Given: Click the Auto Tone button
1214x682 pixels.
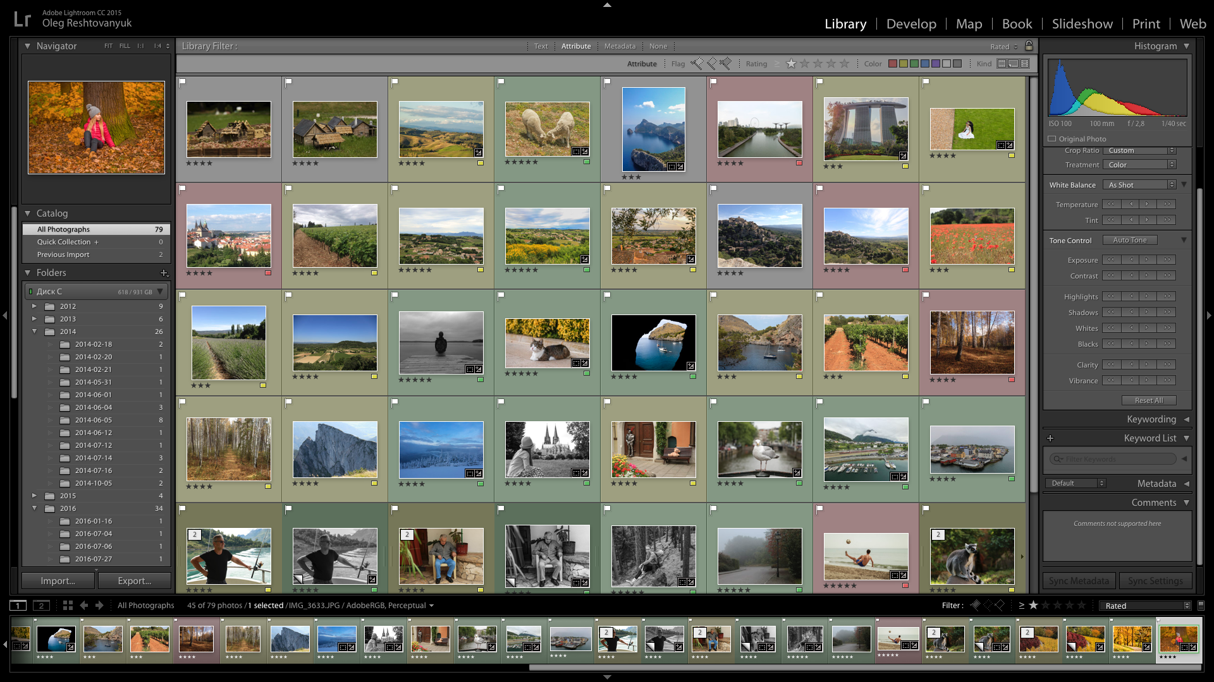Looking at the screenshot, I should click(1130, 240).
